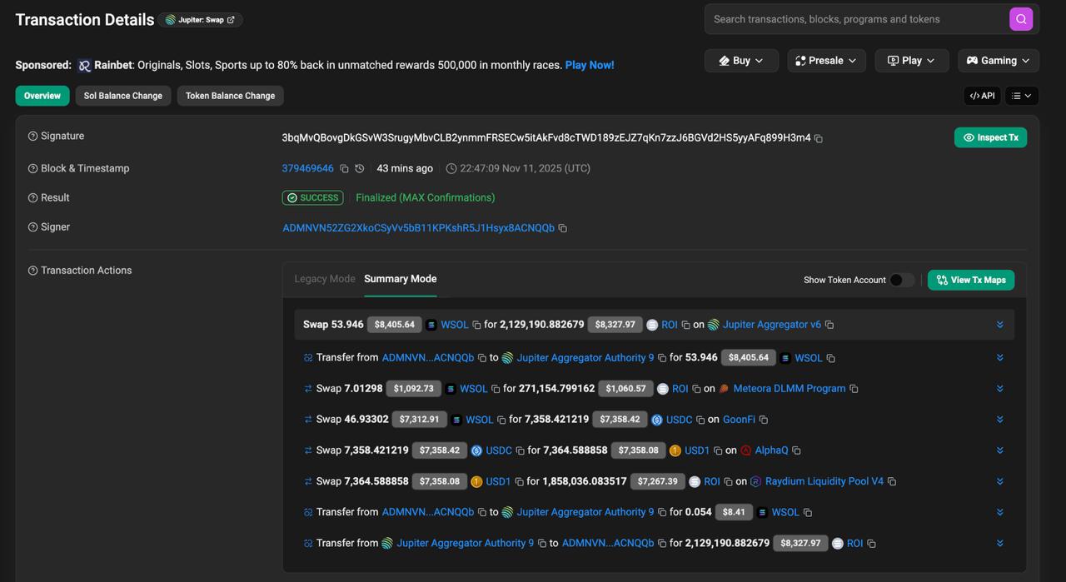Copy USDC token in the GoonFi swap row

(700, 420)
